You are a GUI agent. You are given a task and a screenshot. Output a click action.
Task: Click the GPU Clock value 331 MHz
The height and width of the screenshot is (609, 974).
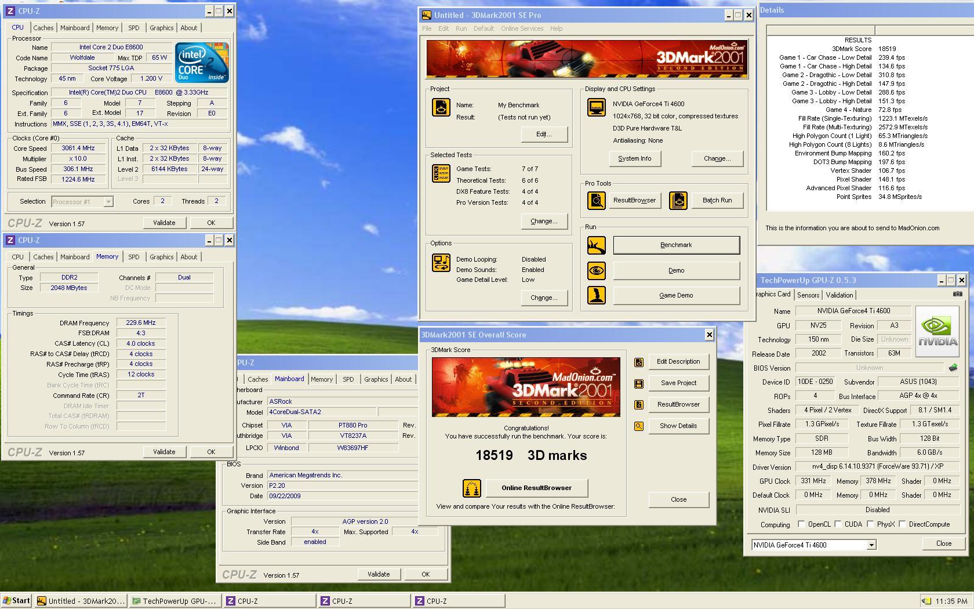pos(813,481)
